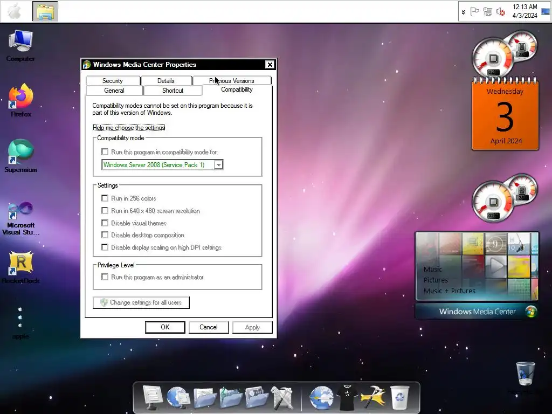This screenshot has height=414, width=552.
Task: Open the Computer desktop icon
Action: pyautogui.click(x=20, y=46)
